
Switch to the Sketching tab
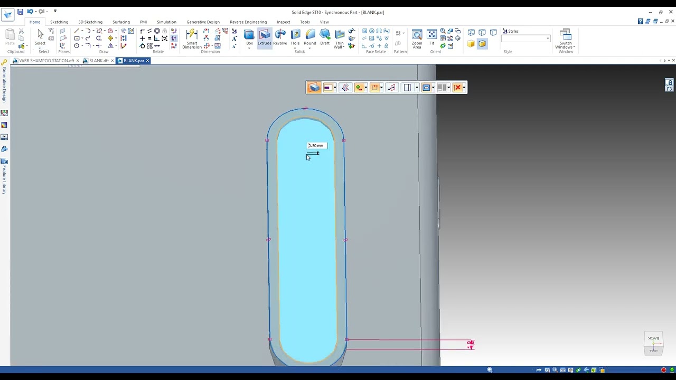pyautogui.click(x=59, y=22)
